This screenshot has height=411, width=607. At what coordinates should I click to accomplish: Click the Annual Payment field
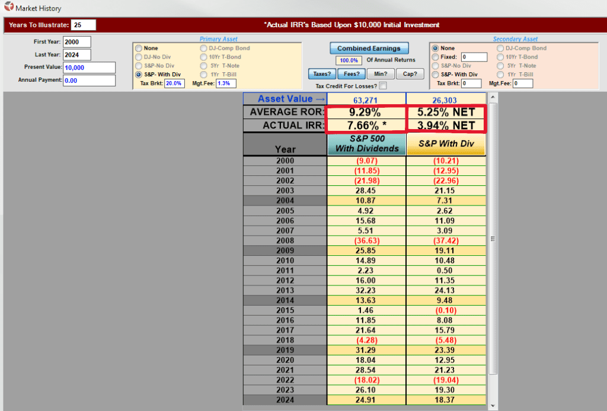[x=90, y=81]
